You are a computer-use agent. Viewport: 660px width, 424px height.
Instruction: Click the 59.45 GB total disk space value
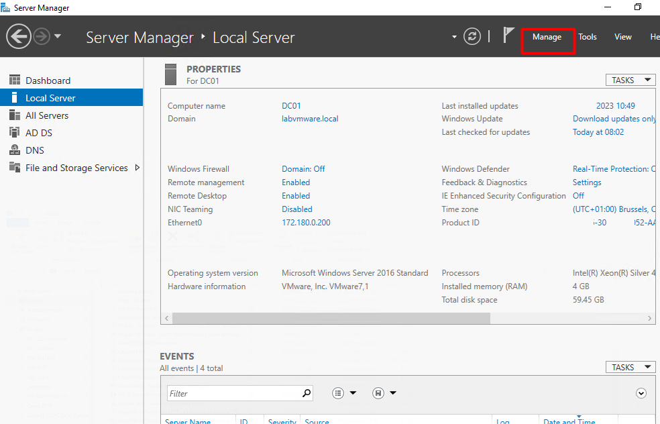(588, 300)
